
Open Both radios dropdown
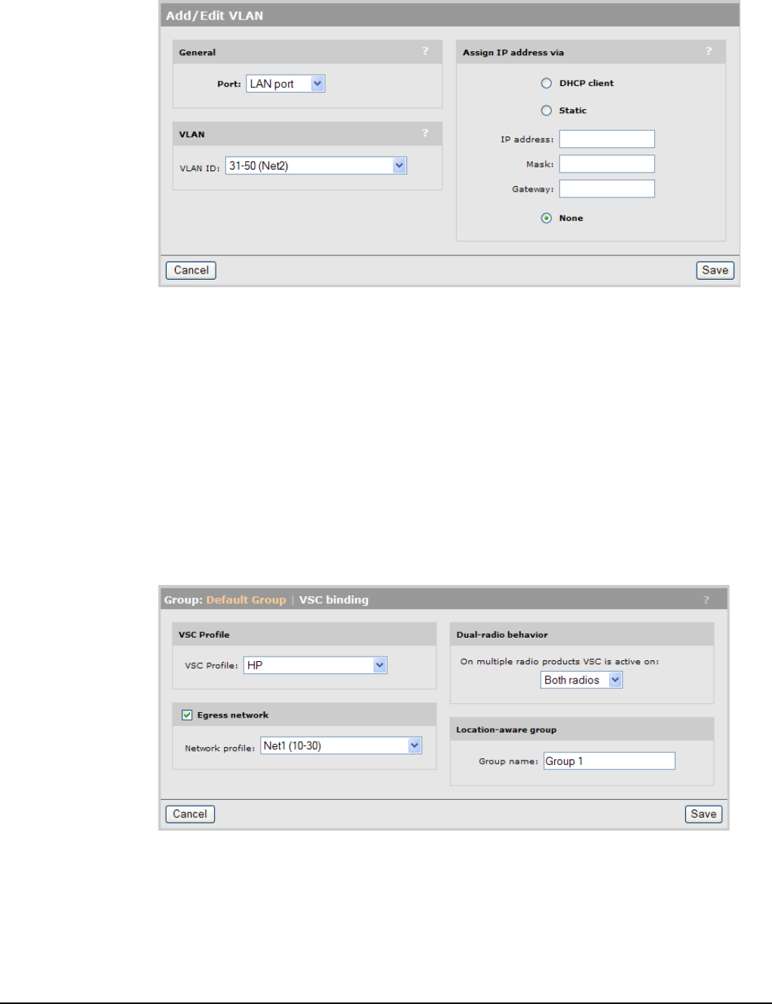(581, 680)
